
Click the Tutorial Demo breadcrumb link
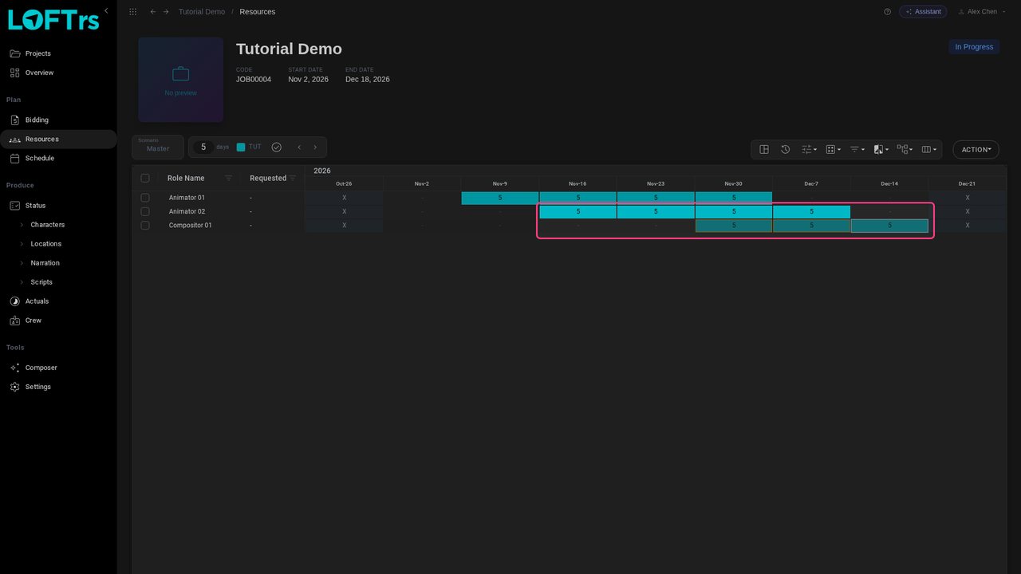point(202,12)
